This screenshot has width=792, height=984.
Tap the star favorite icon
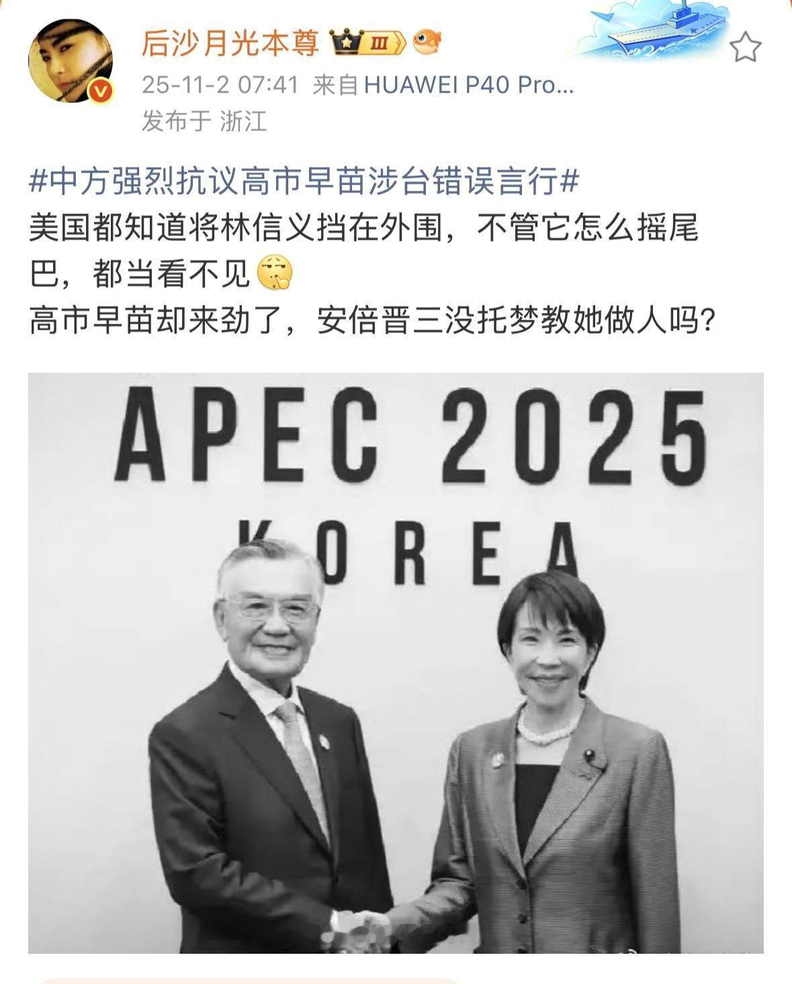click(745, 48)
